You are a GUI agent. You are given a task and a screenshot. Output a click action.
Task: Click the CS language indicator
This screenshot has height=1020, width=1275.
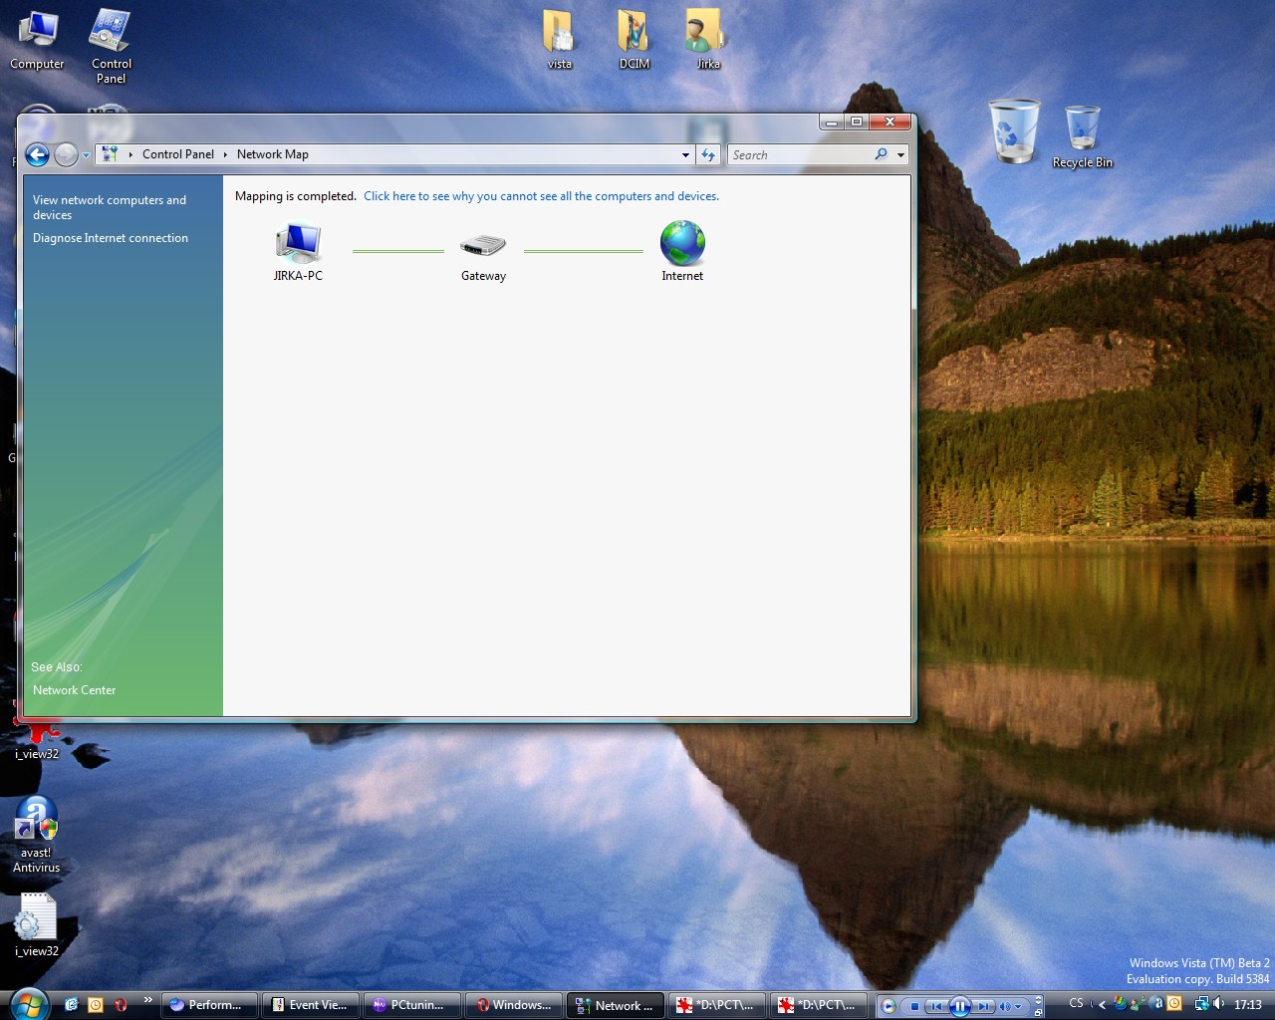coord(1076,1004)
